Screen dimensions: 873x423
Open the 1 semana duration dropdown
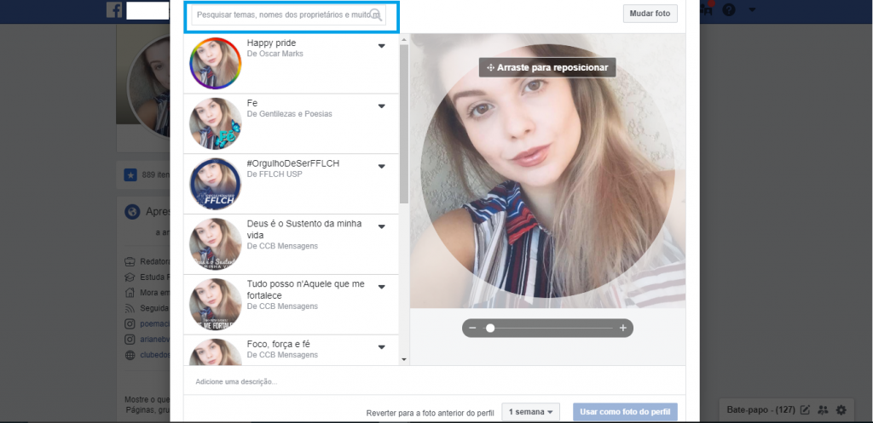point(530,412)
